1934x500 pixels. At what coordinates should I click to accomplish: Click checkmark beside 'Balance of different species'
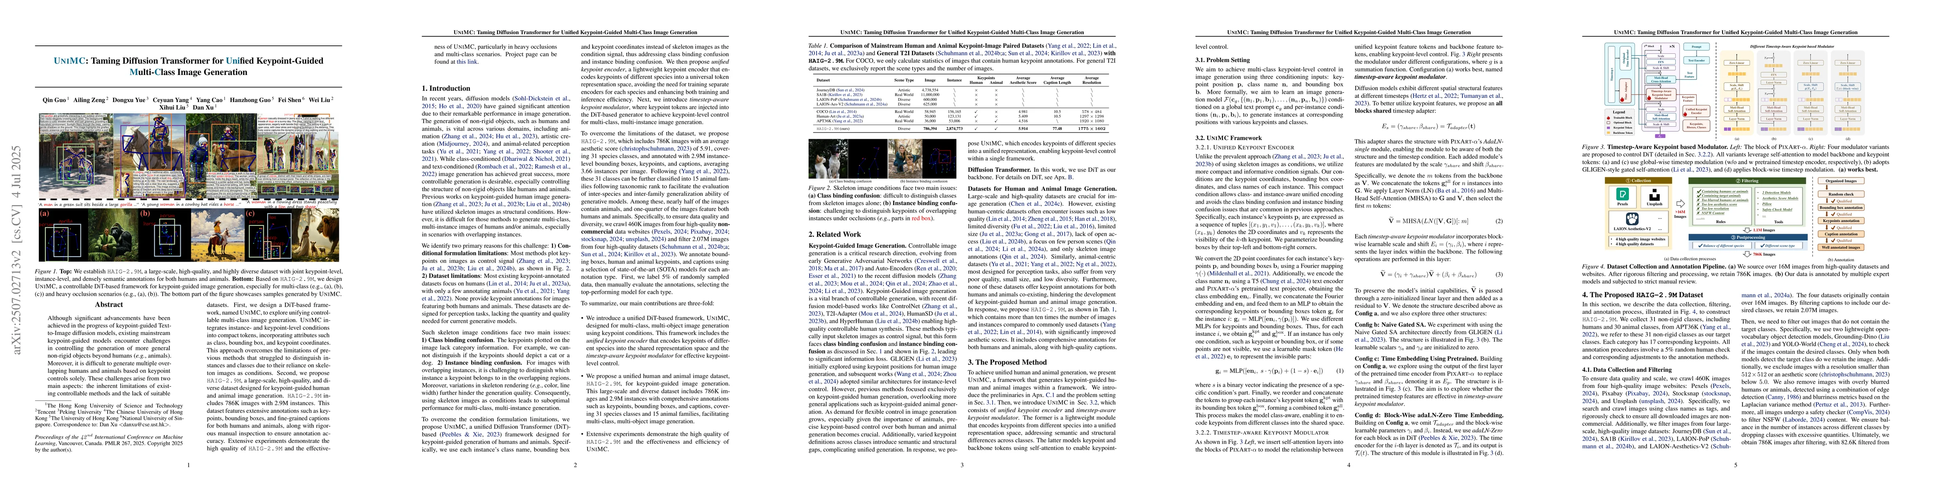[x=1700, y=246]
